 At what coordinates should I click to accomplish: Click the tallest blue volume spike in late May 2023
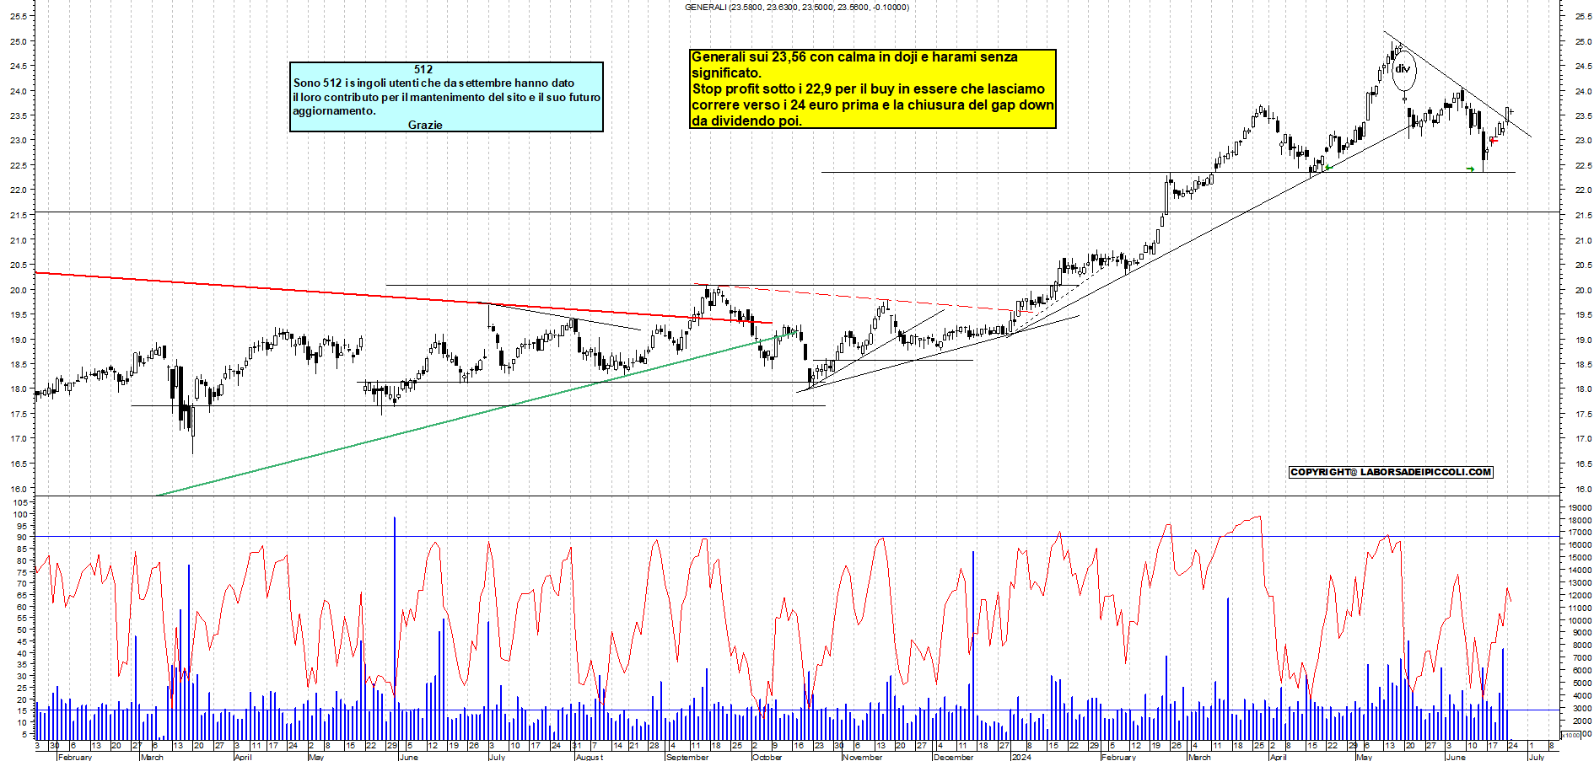click(x=394, y=628)
